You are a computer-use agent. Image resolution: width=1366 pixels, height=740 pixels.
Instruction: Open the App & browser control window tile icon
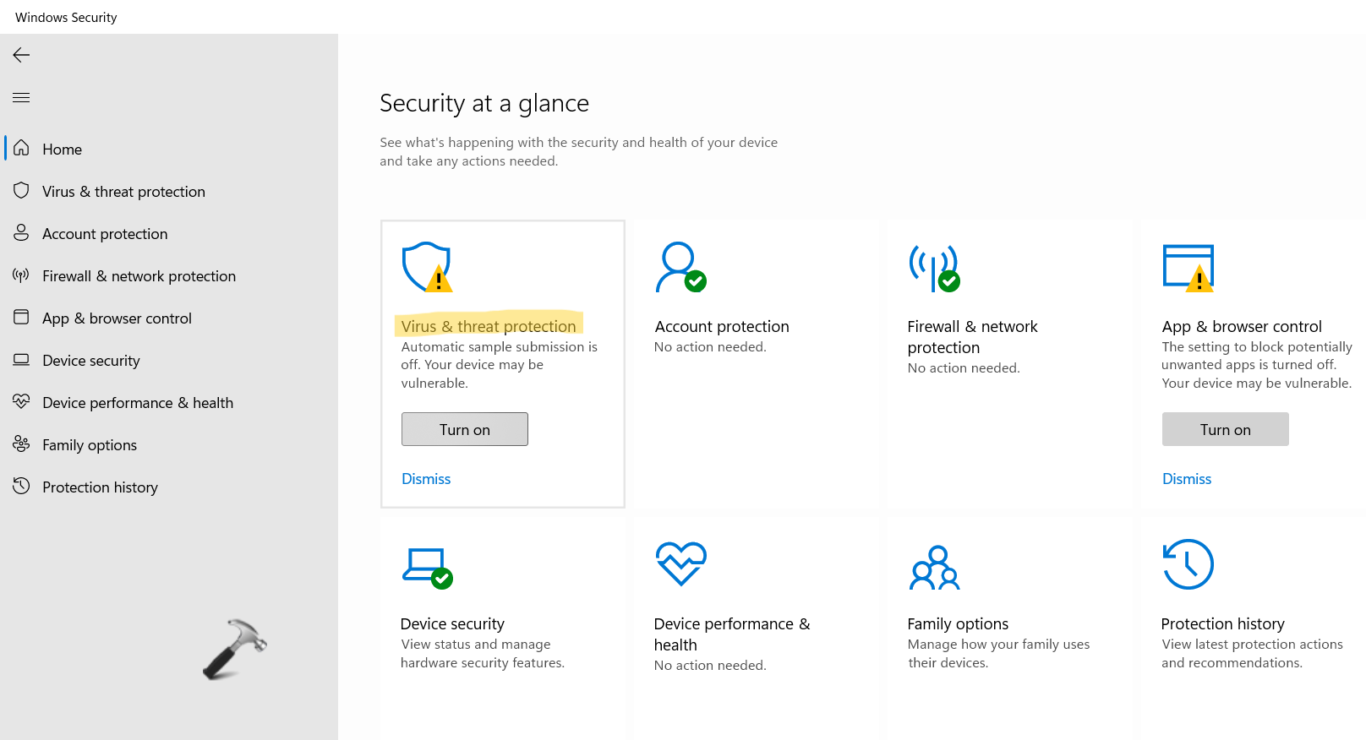[x=1188, y=268]
